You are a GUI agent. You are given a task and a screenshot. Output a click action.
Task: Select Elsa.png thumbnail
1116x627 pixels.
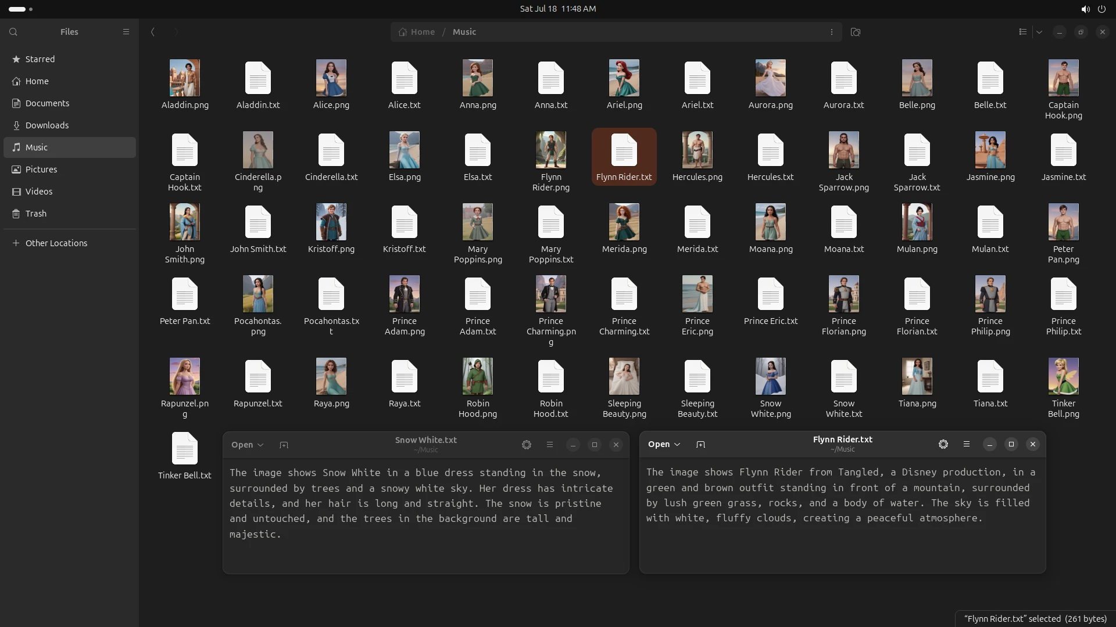click(x=405, y=150)
